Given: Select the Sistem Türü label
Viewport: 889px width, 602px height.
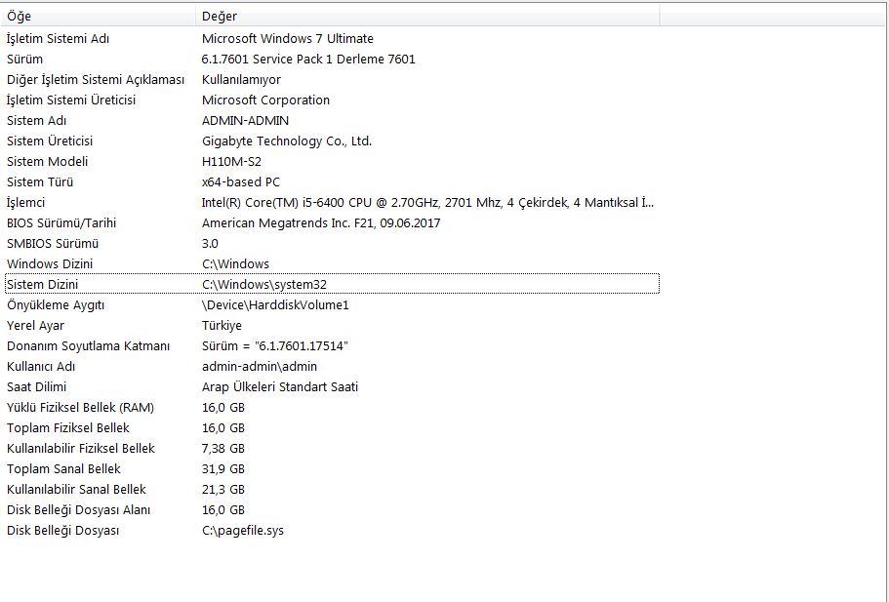Looking at the screenshot, I should (40, 181).
